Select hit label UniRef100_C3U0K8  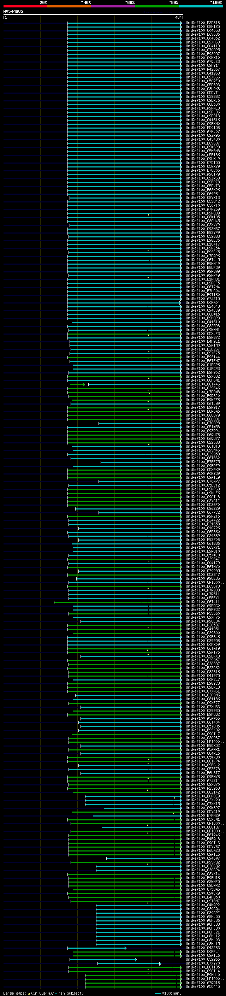203,89
